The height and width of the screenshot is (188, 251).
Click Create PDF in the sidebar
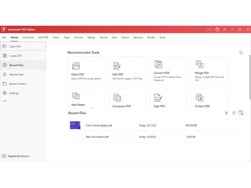coord(23,56)
